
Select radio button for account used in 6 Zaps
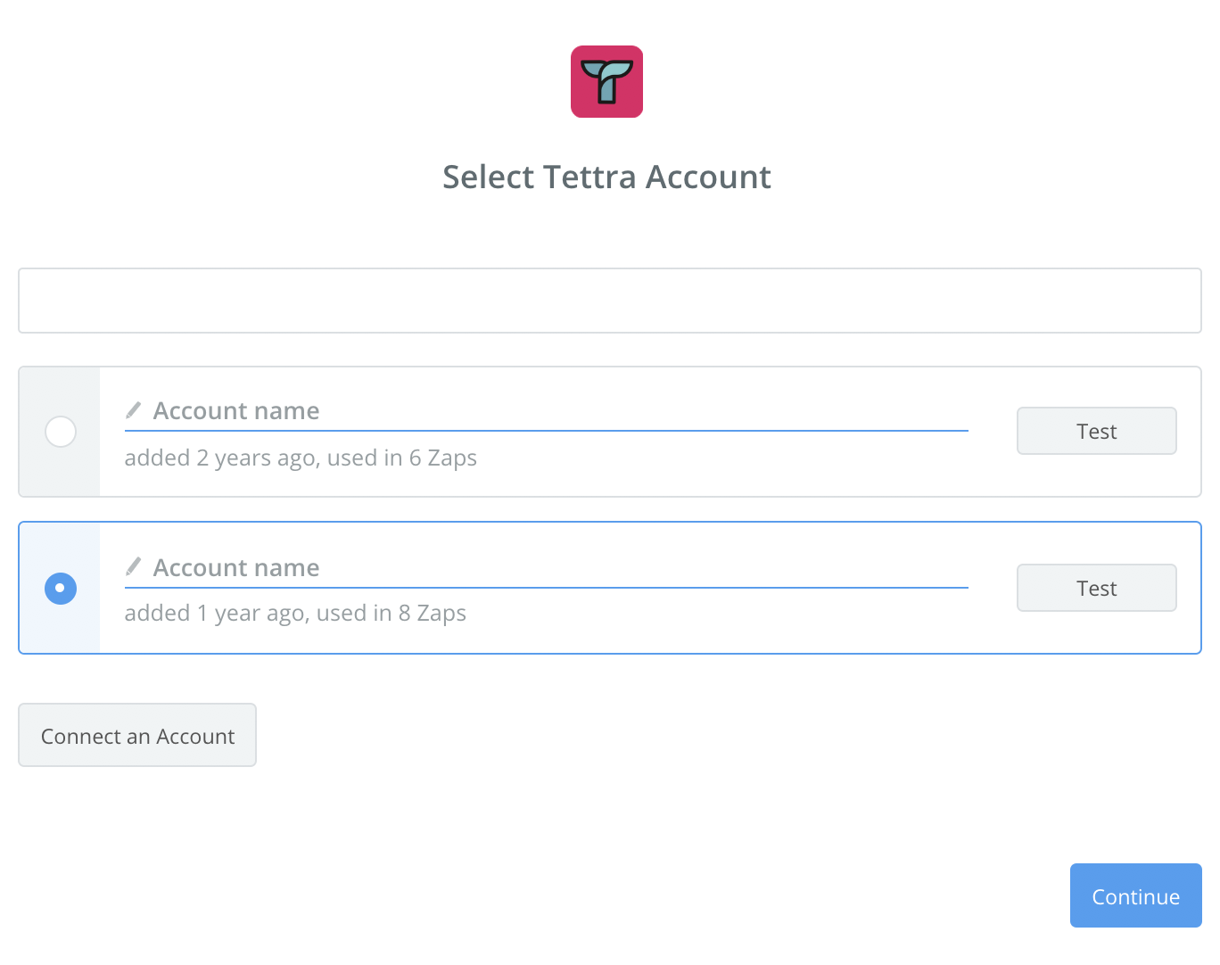pyautogui.click(x=61, y=432)
